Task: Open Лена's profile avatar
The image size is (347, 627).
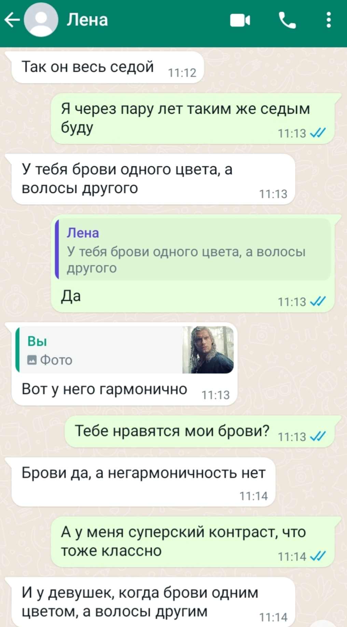Action: (41, 20)
